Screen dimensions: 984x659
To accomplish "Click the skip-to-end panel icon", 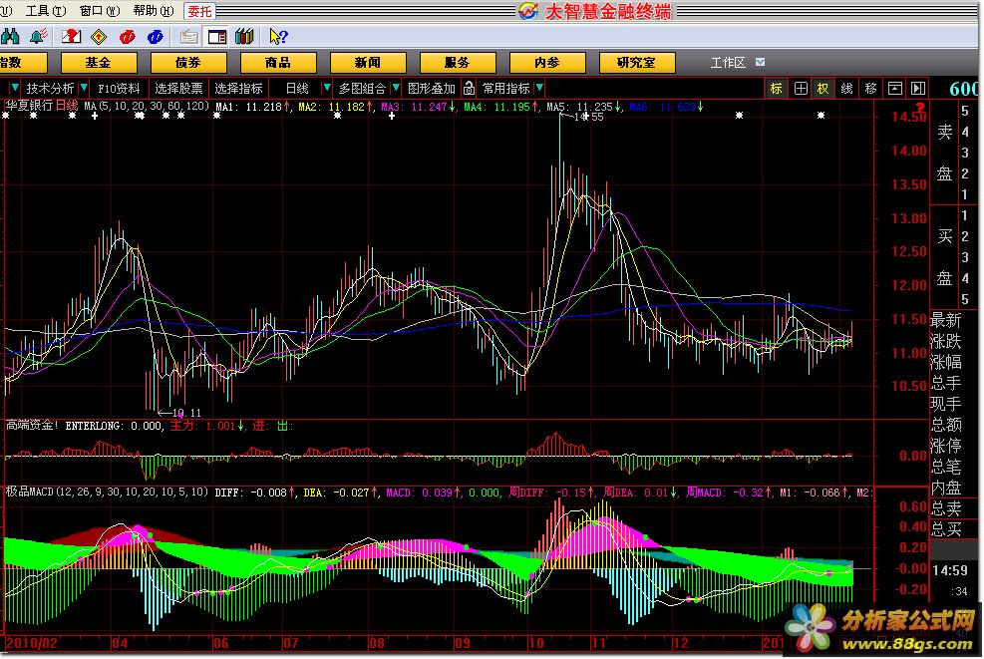I will [x=918, y=89].
